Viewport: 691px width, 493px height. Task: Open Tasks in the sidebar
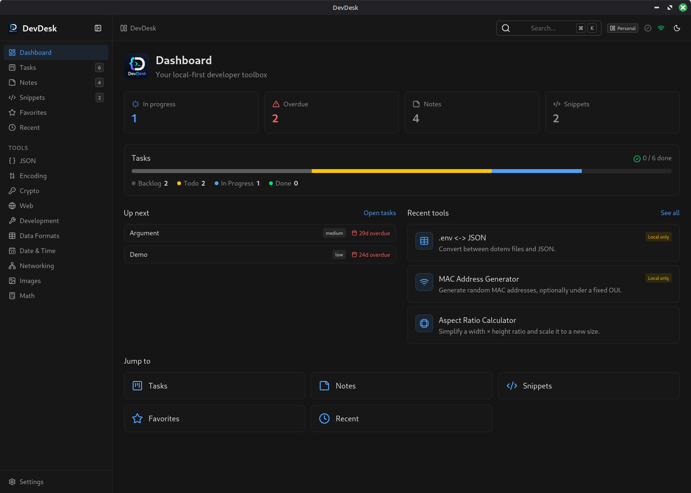click(56, 67)
